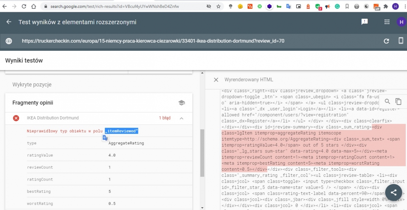
Task: Search in the rendered HTML code
Action: click(388, 101)
